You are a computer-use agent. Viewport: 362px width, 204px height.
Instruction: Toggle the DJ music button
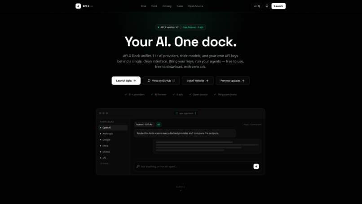point(257,6)
